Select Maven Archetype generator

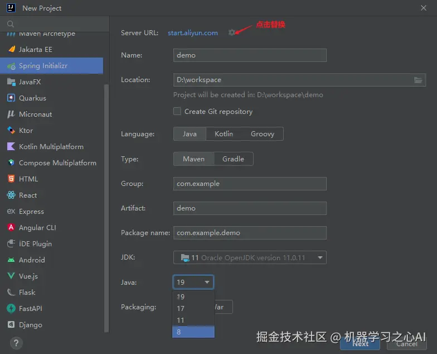click(51, 34)
